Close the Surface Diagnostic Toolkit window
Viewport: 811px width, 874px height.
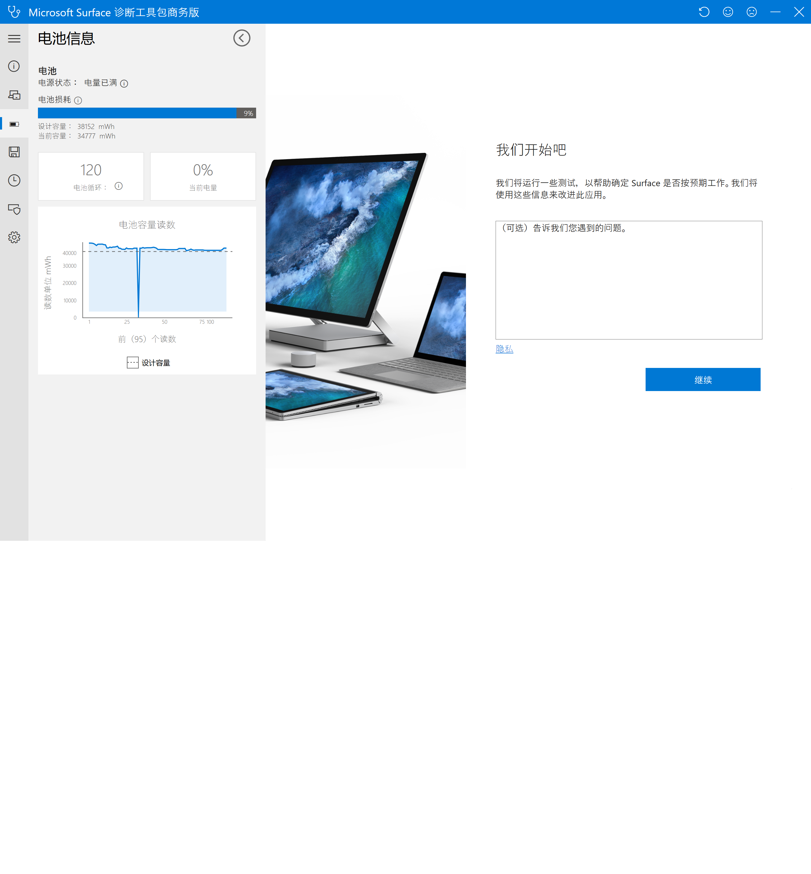(799, 12)
